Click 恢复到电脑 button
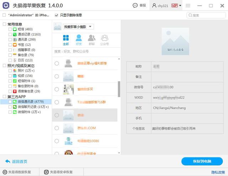Image resolution: width=228 pixels, height=176 pixels. coord(202,161)
